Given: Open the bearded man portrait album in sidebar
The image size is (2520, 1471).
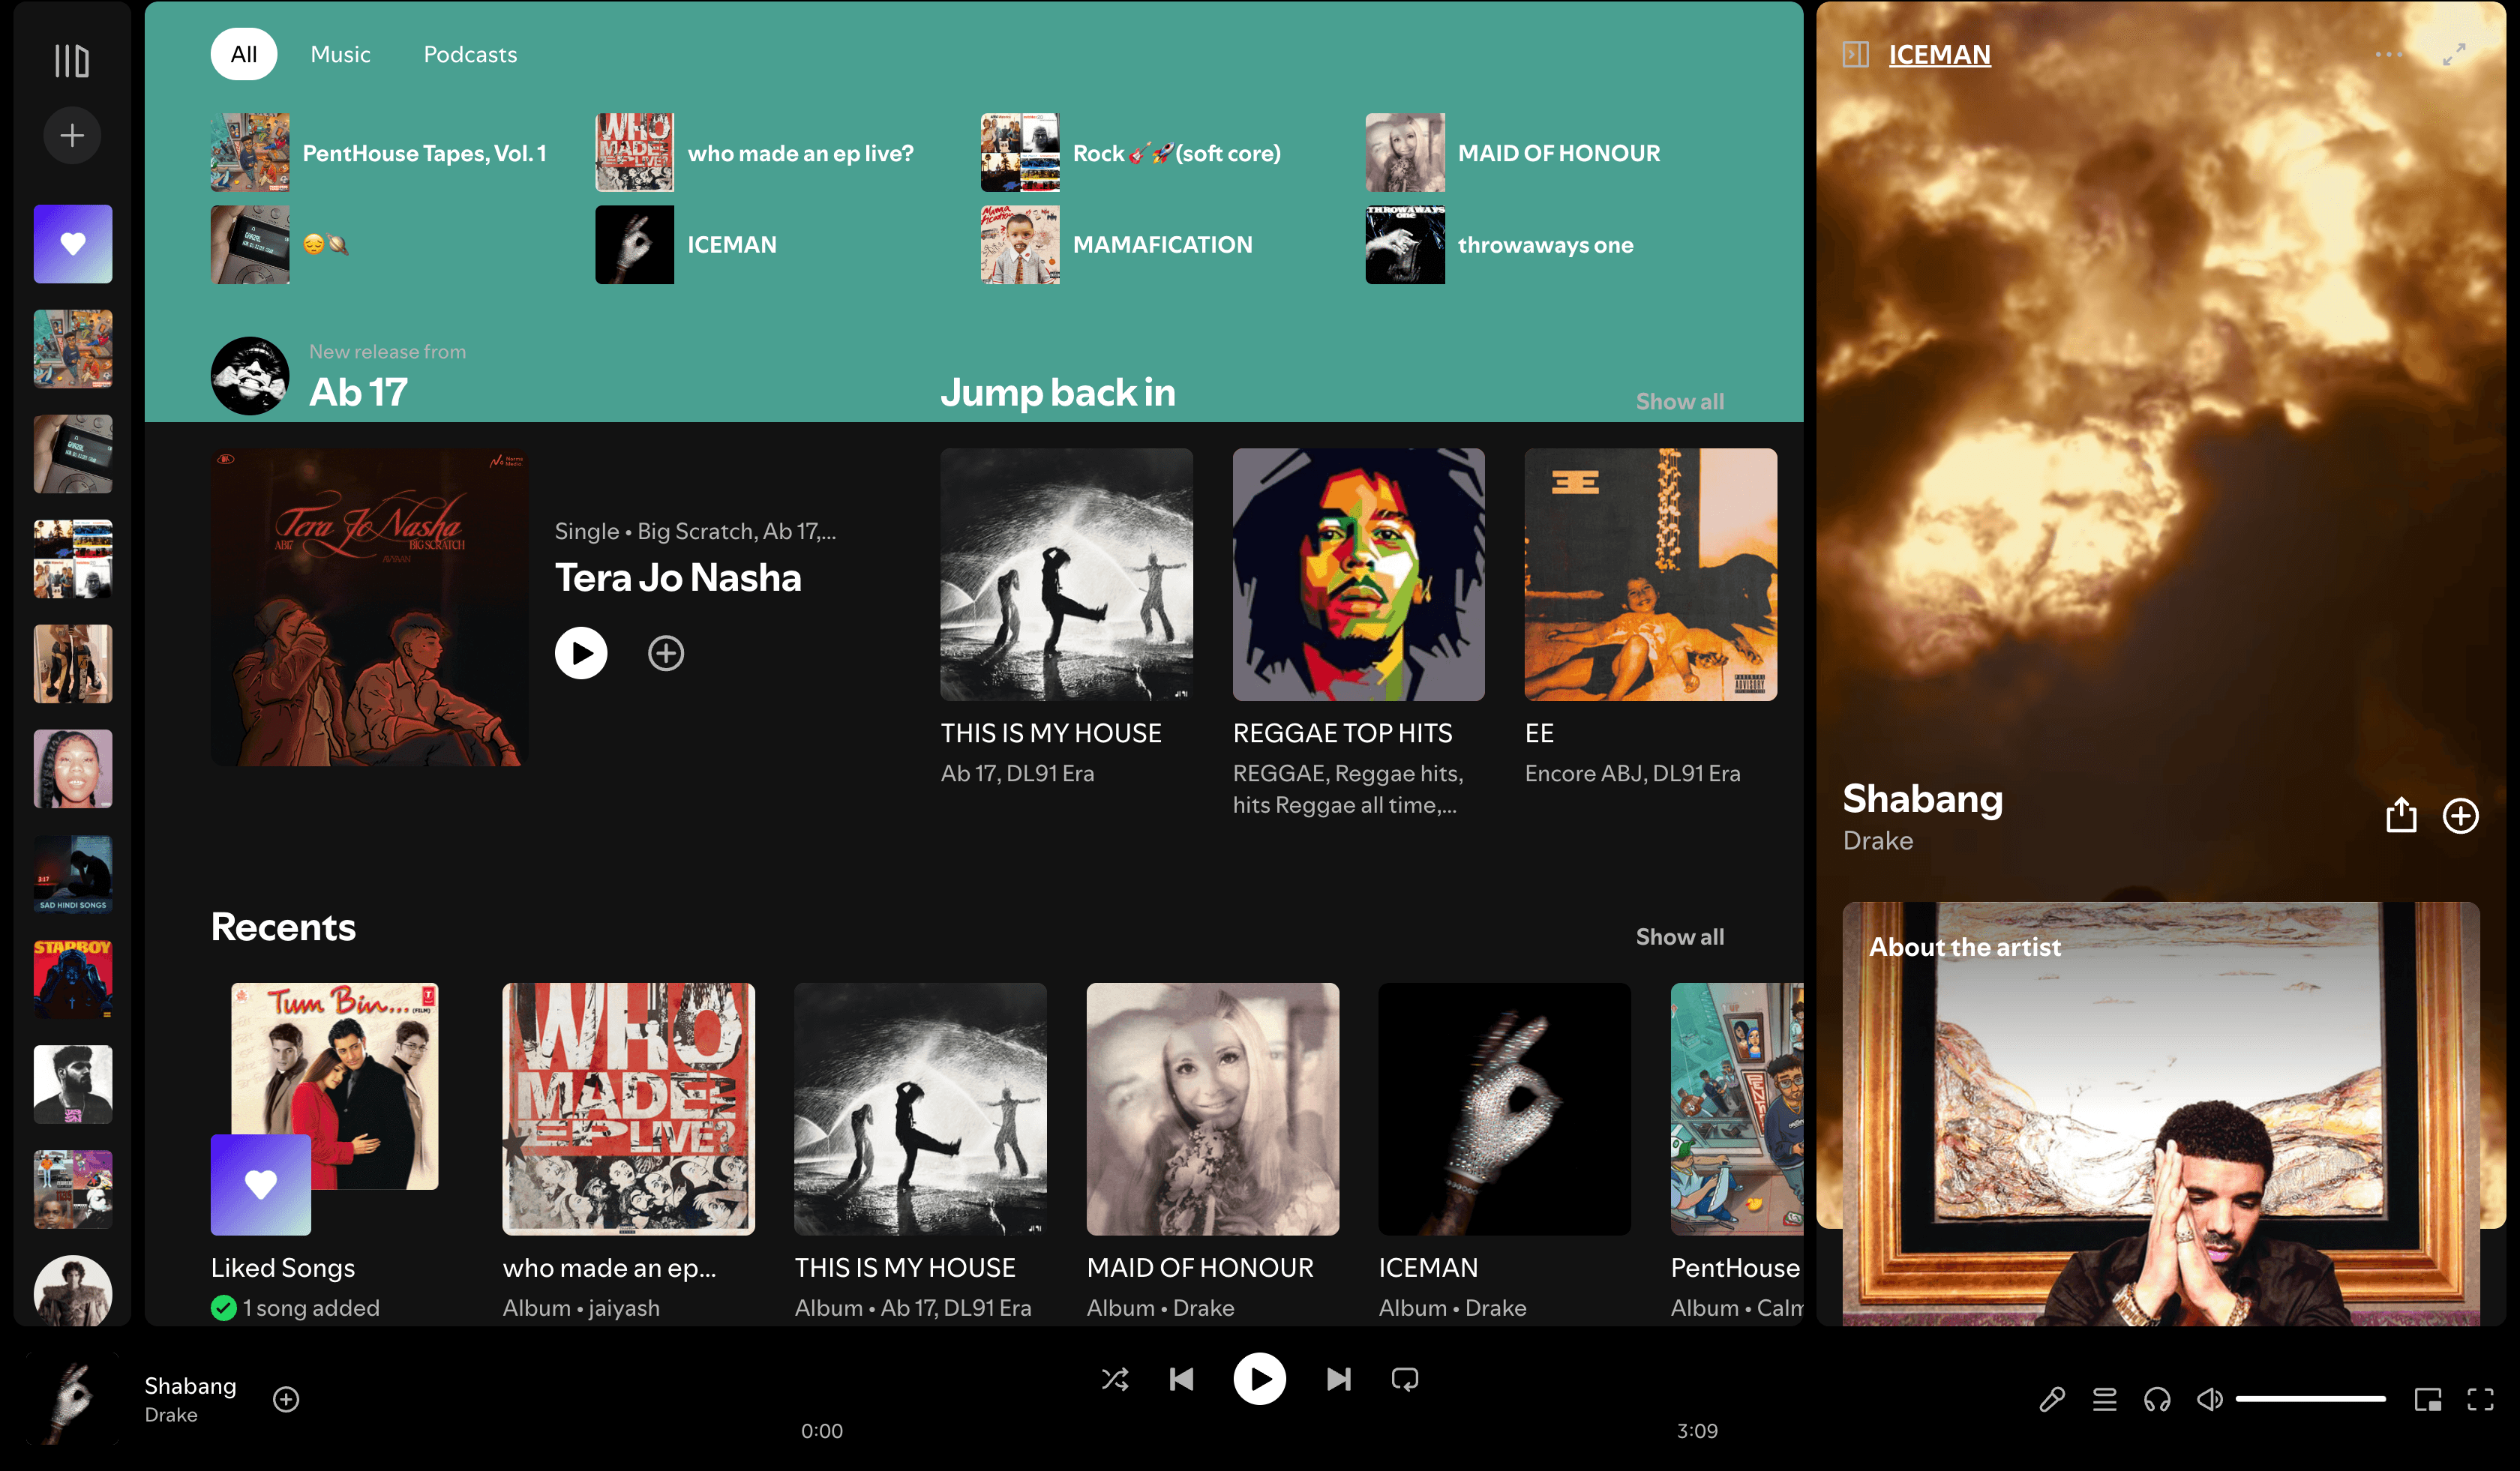Looking at the screenshot, I should point(73,1083).
